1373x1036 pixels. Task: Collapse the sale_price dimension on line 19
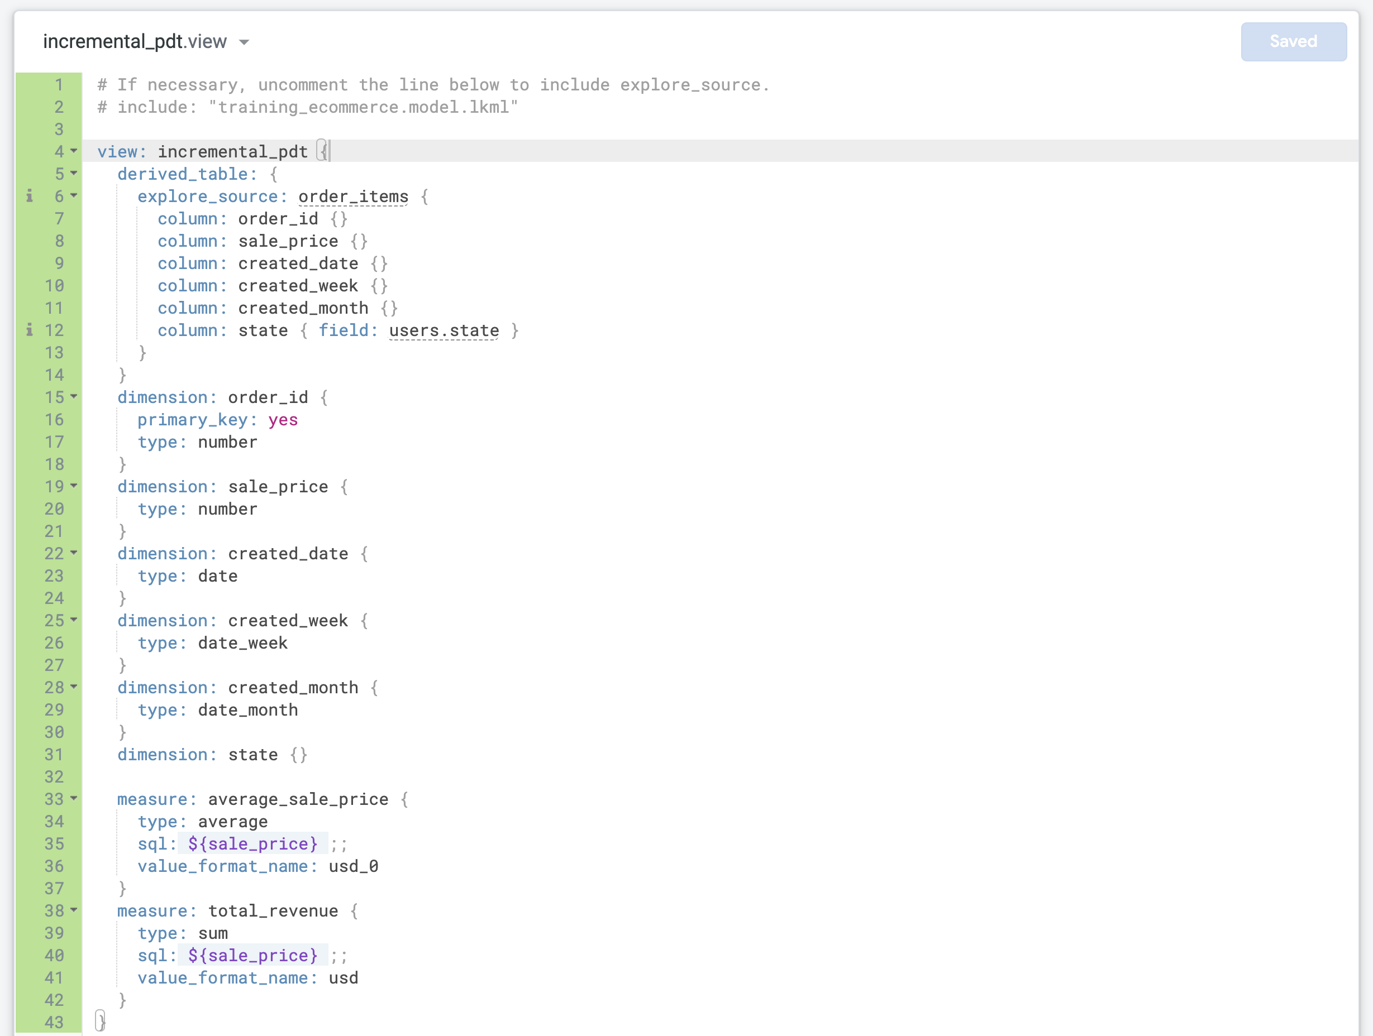click(73, 487)
